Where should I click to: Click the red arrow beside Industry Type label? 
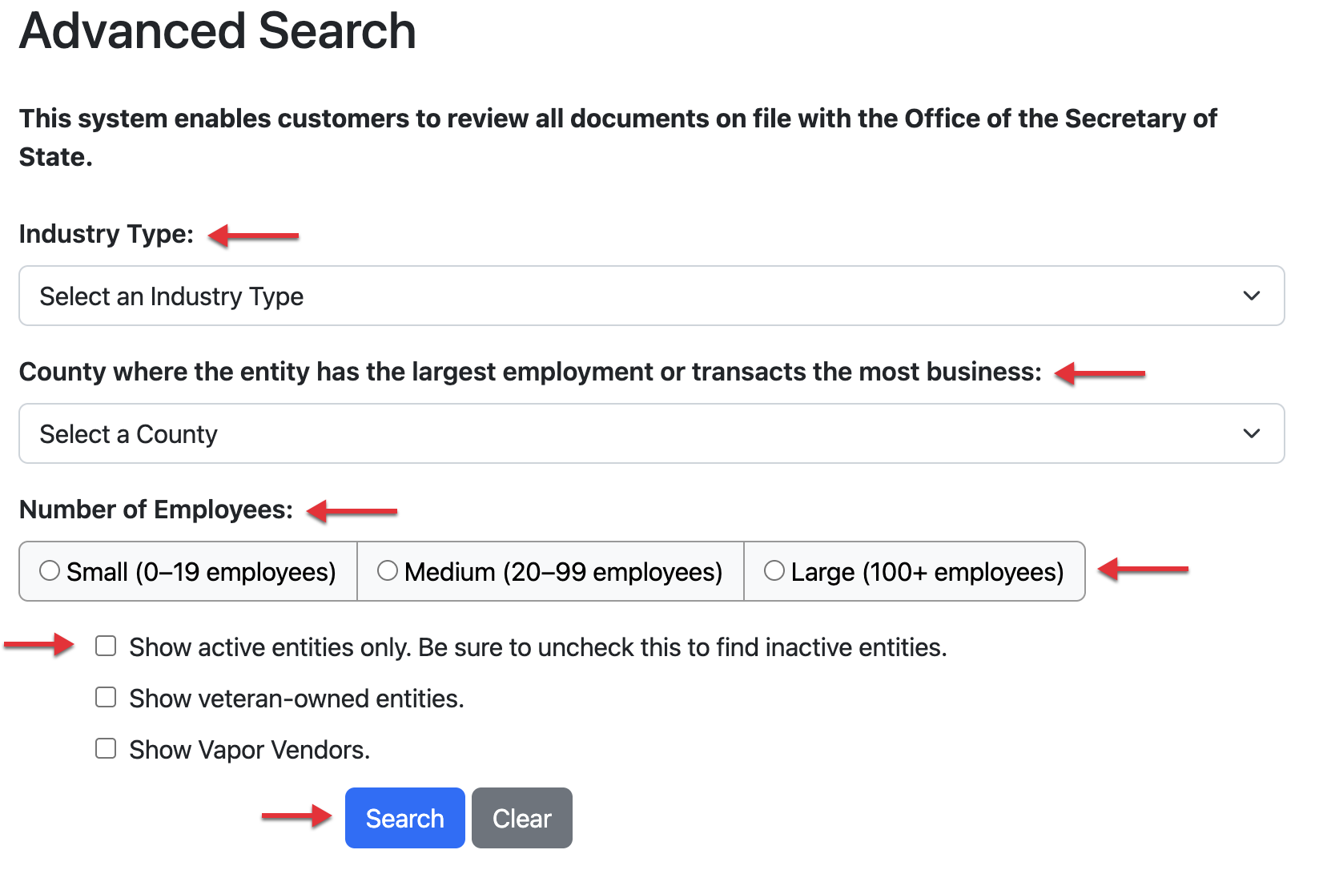253,236
